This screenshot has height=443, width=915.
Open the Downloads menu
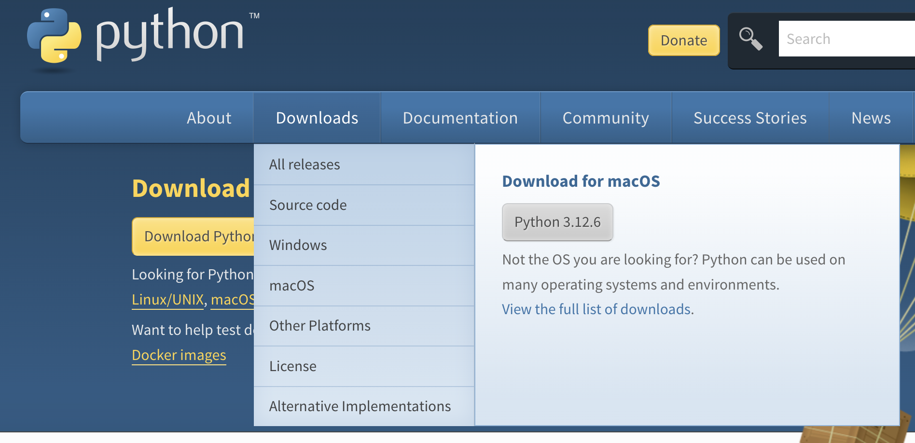click(317, 118)
